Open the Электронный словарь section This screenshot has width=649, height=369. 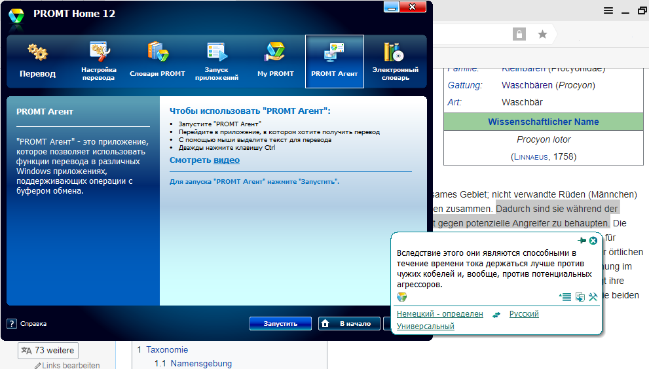[396, 61]
